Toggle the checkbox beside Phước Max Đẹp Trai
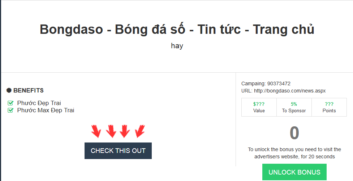Viewport: 353px width, 181px height. click(10, 110)
